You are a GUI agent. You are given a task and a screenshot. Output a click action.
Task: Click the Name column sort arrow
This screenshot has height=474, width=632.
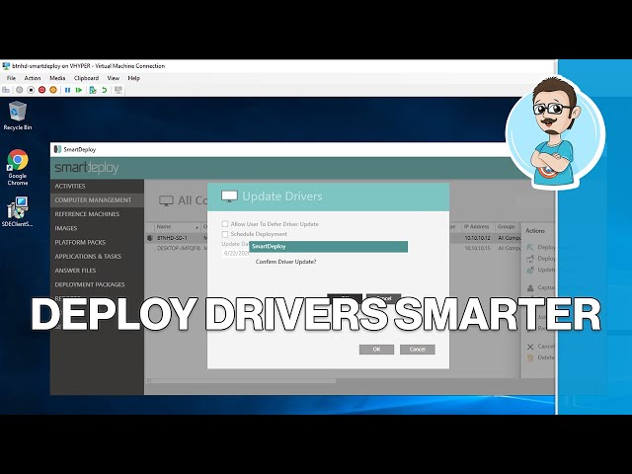[197, 227]
